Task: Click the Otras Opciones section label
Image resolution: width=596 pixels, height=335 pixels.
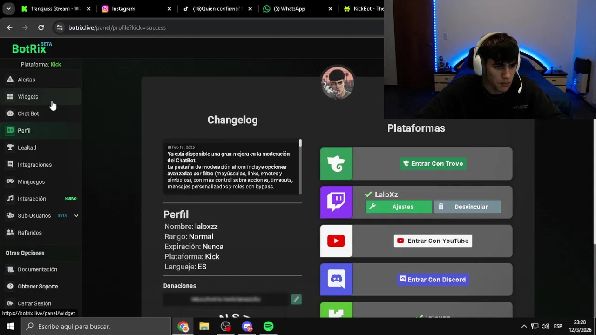Action: 25,253
